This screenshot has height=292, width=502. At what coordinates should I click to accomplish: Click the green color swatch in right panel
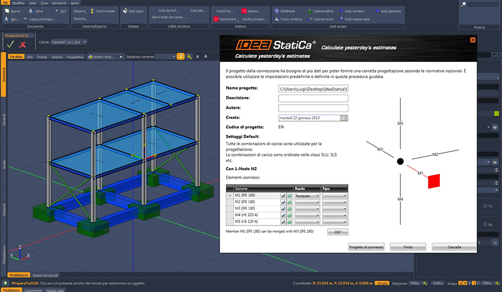point(496,113)
